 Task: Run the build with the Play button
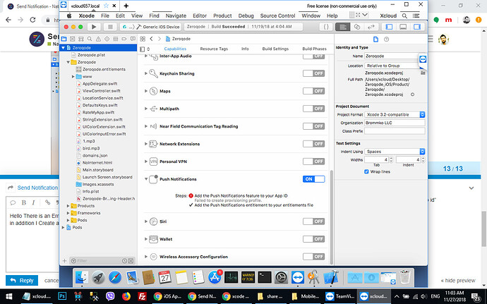(94, 27)
